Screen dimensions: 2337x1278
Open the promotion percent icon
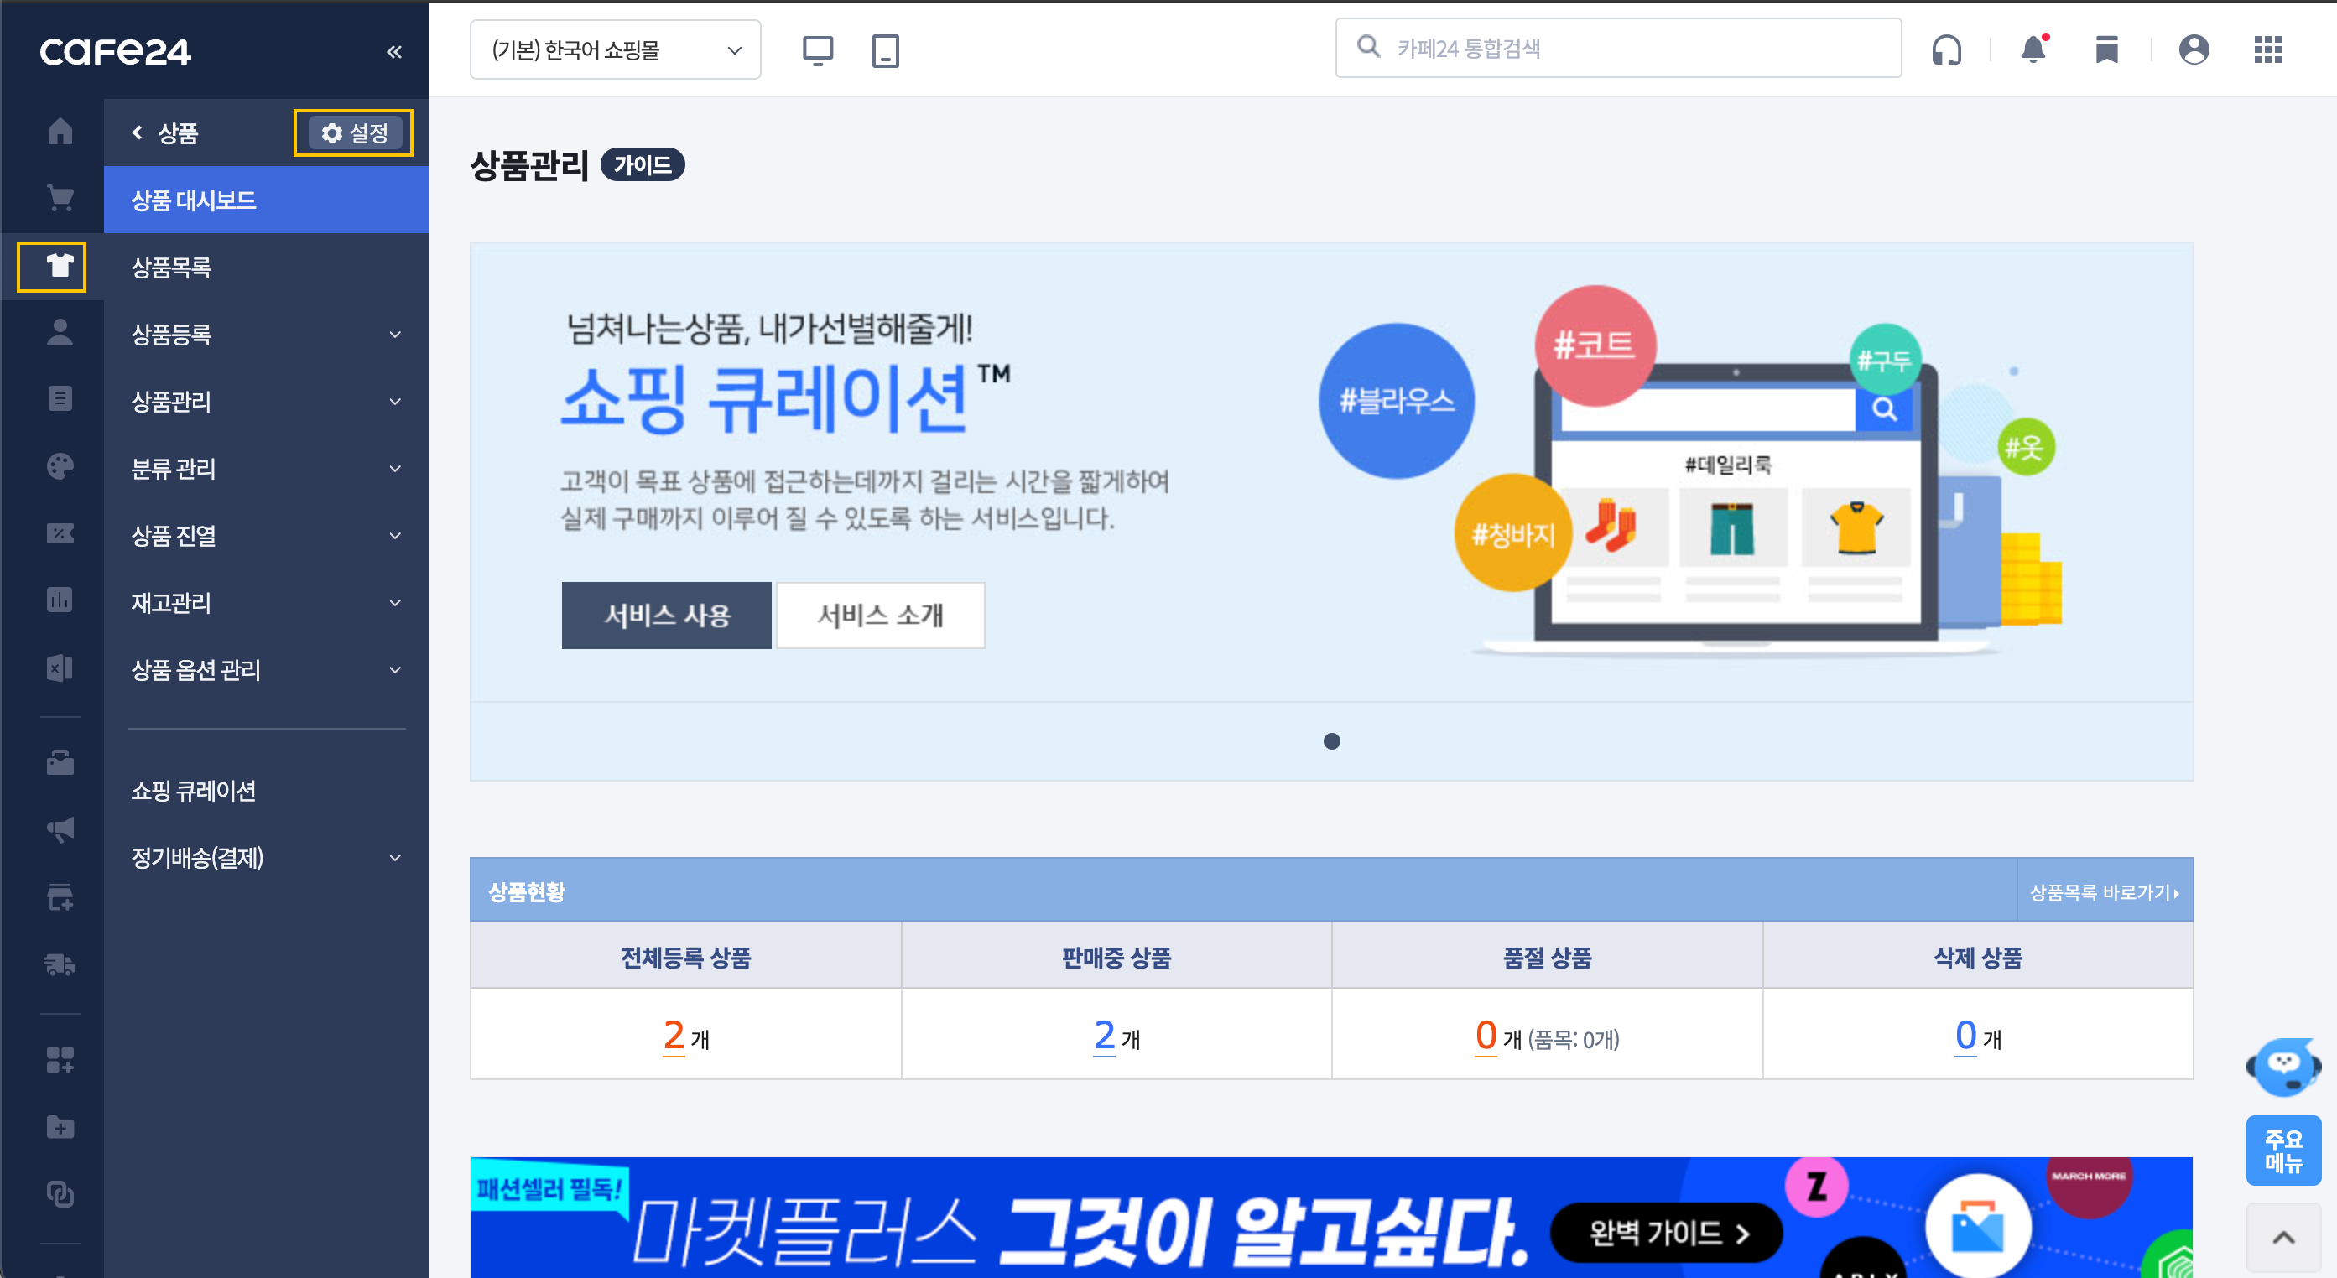(x=60, y=532)
